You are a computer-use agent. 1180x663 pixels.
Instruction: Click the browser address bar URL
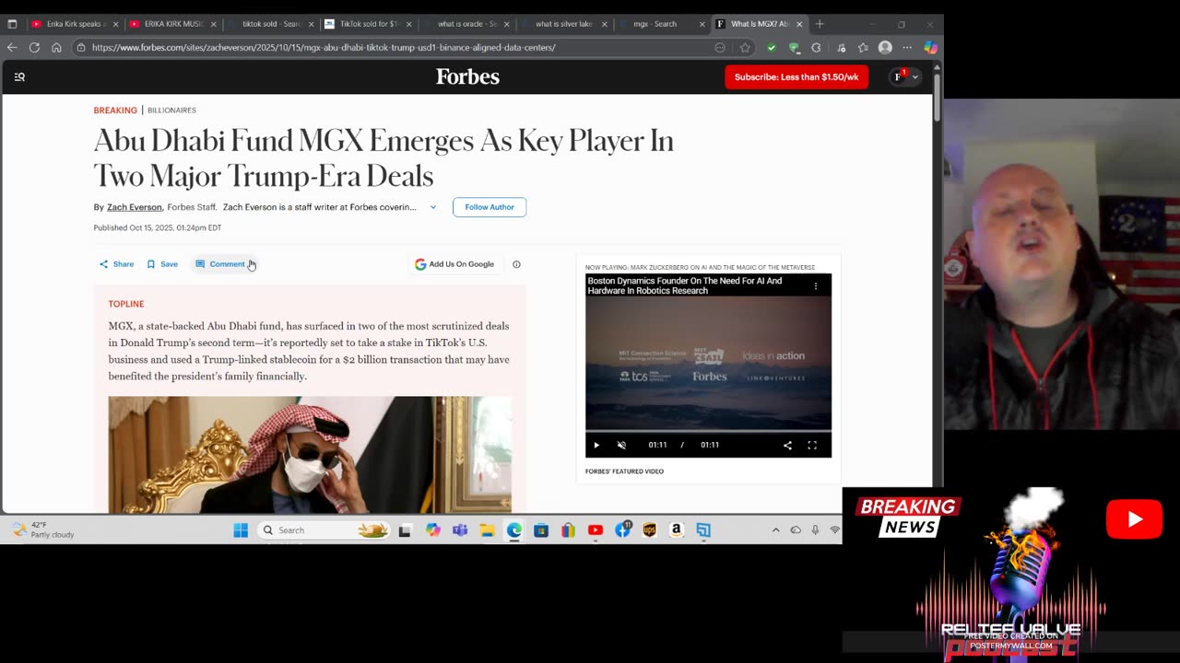click(324, 47)
